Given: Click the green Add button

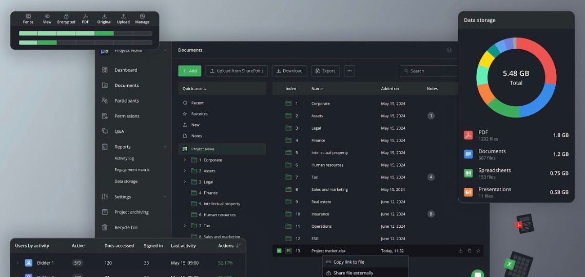Looking at the screenshot, I should coord(189,71).
